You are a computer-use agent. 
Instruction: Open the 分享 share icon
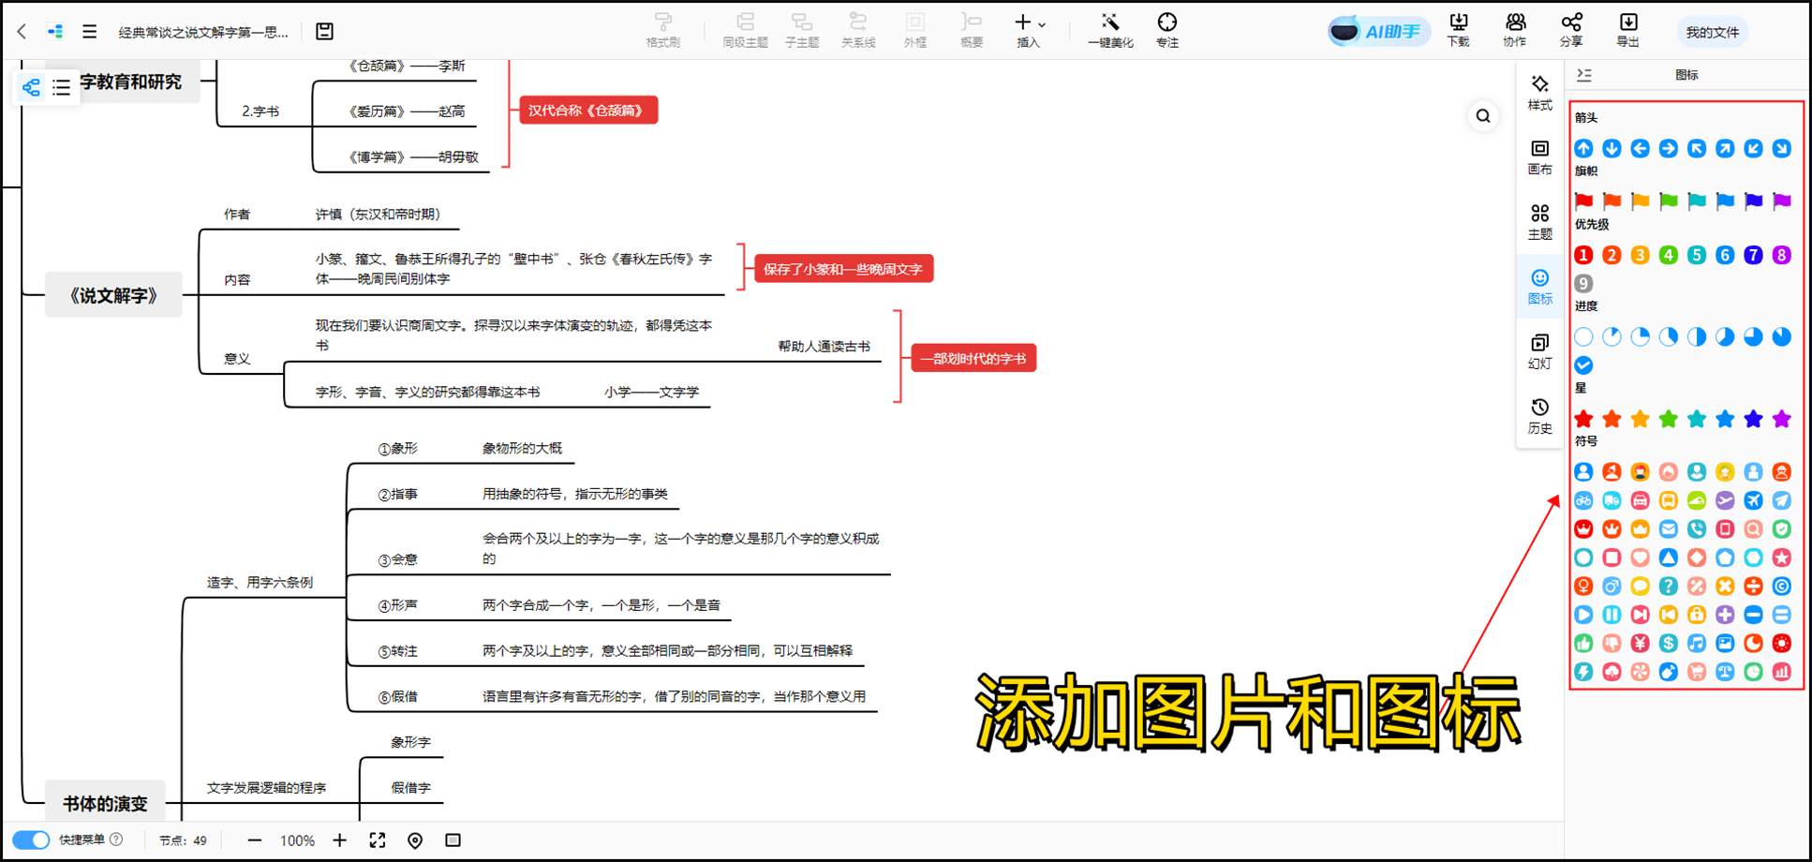[x=1570, y=30]
